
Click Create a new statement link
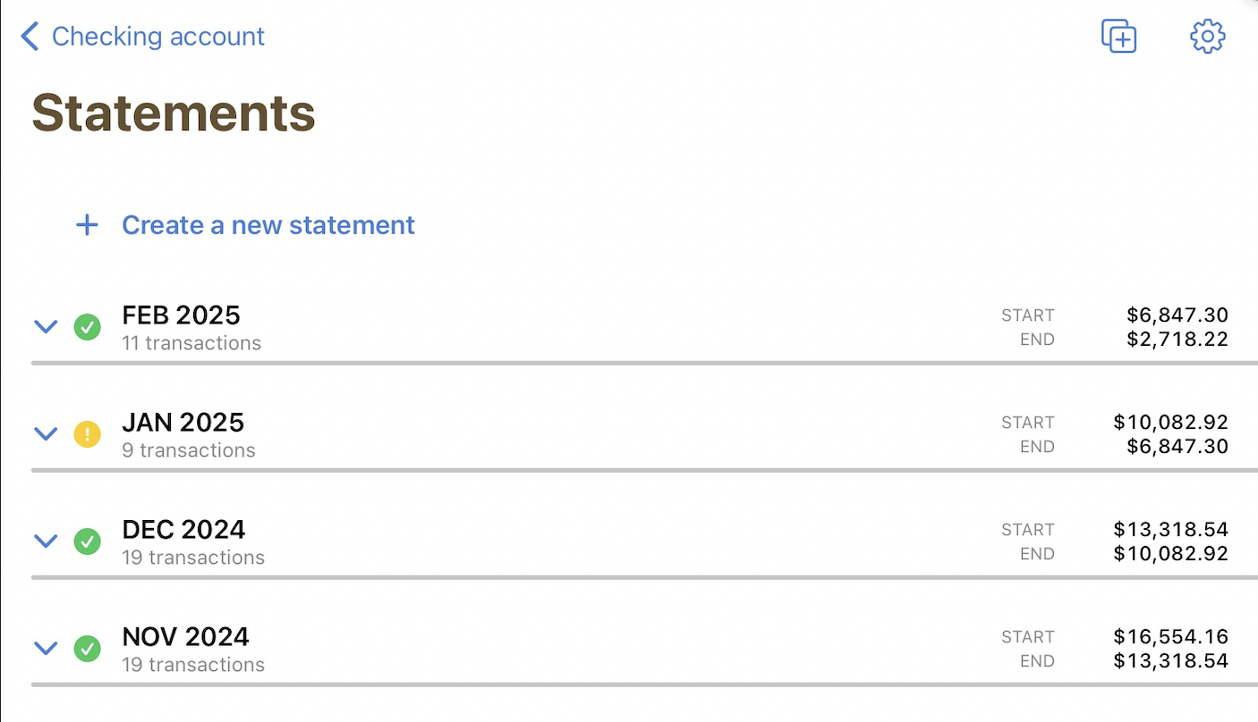(x=268, y=225)
